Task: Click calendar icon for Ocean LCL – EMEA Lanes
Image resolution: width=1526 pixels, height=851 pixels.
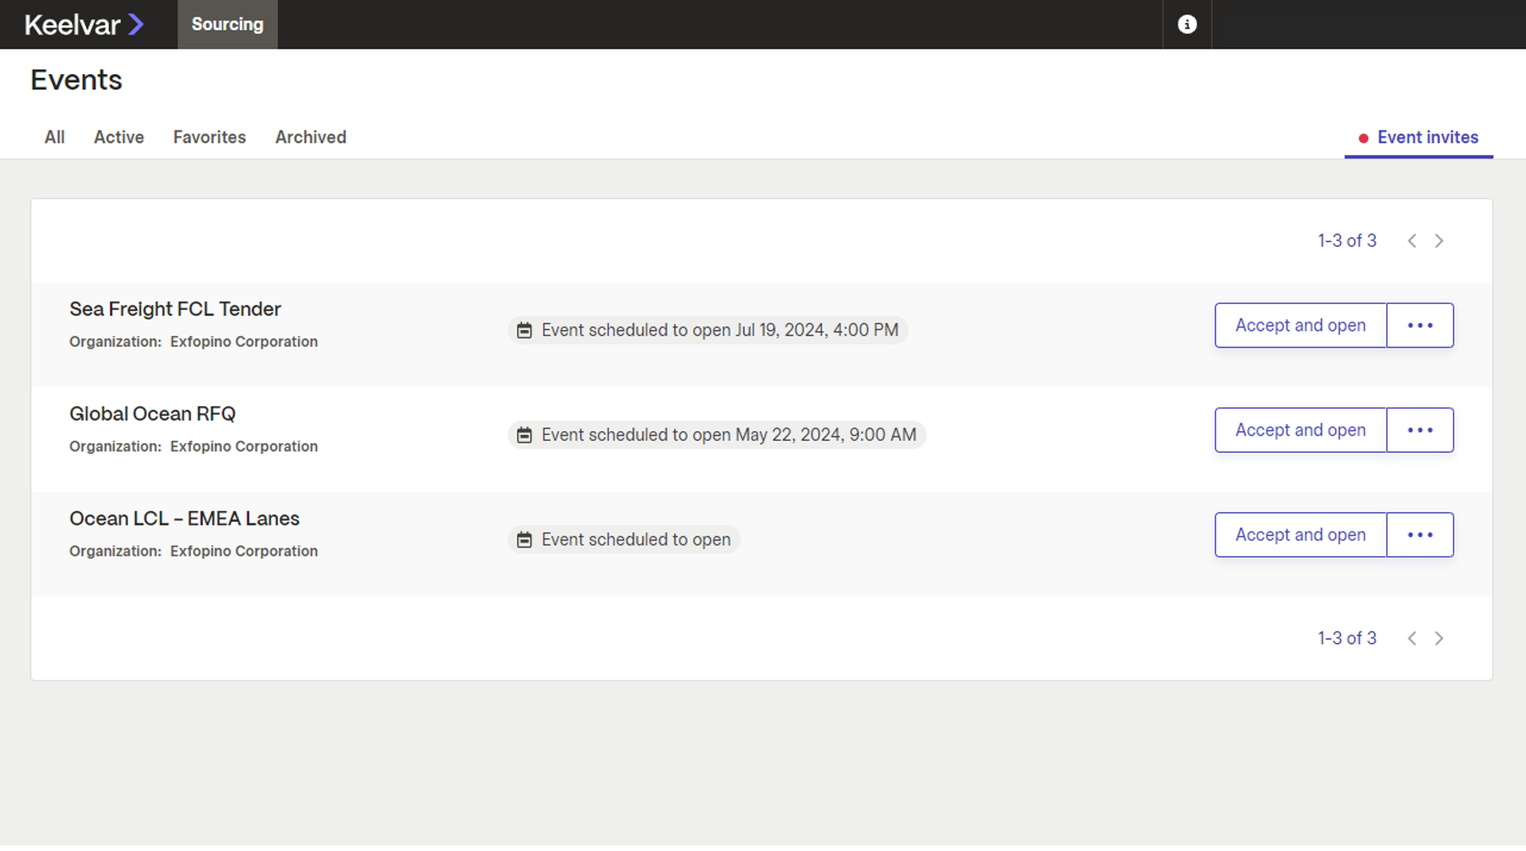Action: click(524, 540)
